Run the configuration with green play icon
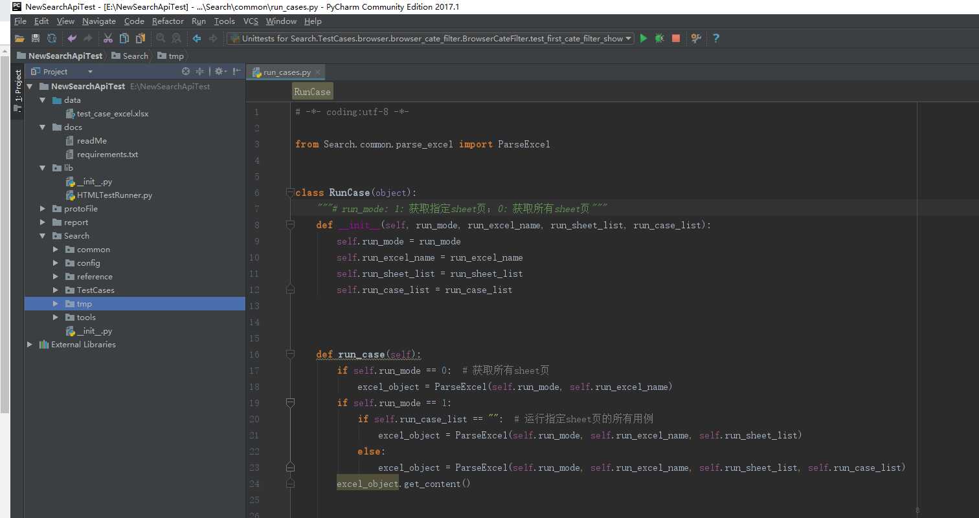 [644, 39]
